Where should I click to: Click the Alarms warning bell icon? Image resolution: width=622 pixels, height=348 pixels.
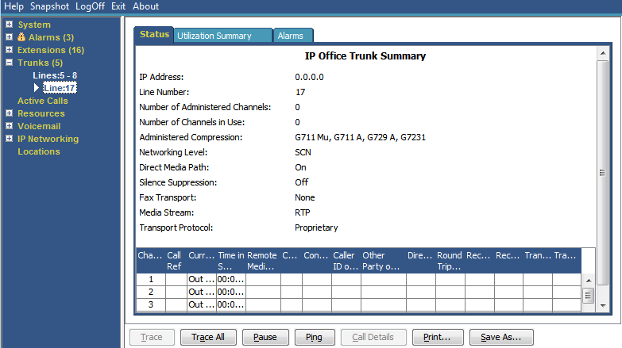21,36
